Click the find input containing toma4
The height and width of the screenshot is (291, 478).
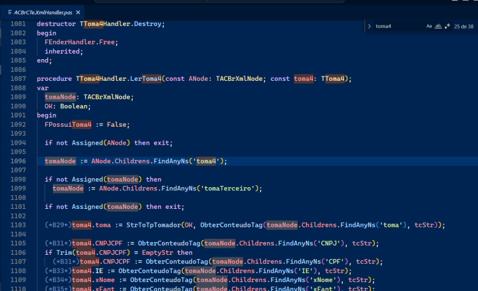[399, 26]
